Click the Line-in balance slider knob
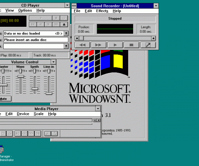Image resolution: width=199 pixels, height=166 pixels. [x=49, y=71]
